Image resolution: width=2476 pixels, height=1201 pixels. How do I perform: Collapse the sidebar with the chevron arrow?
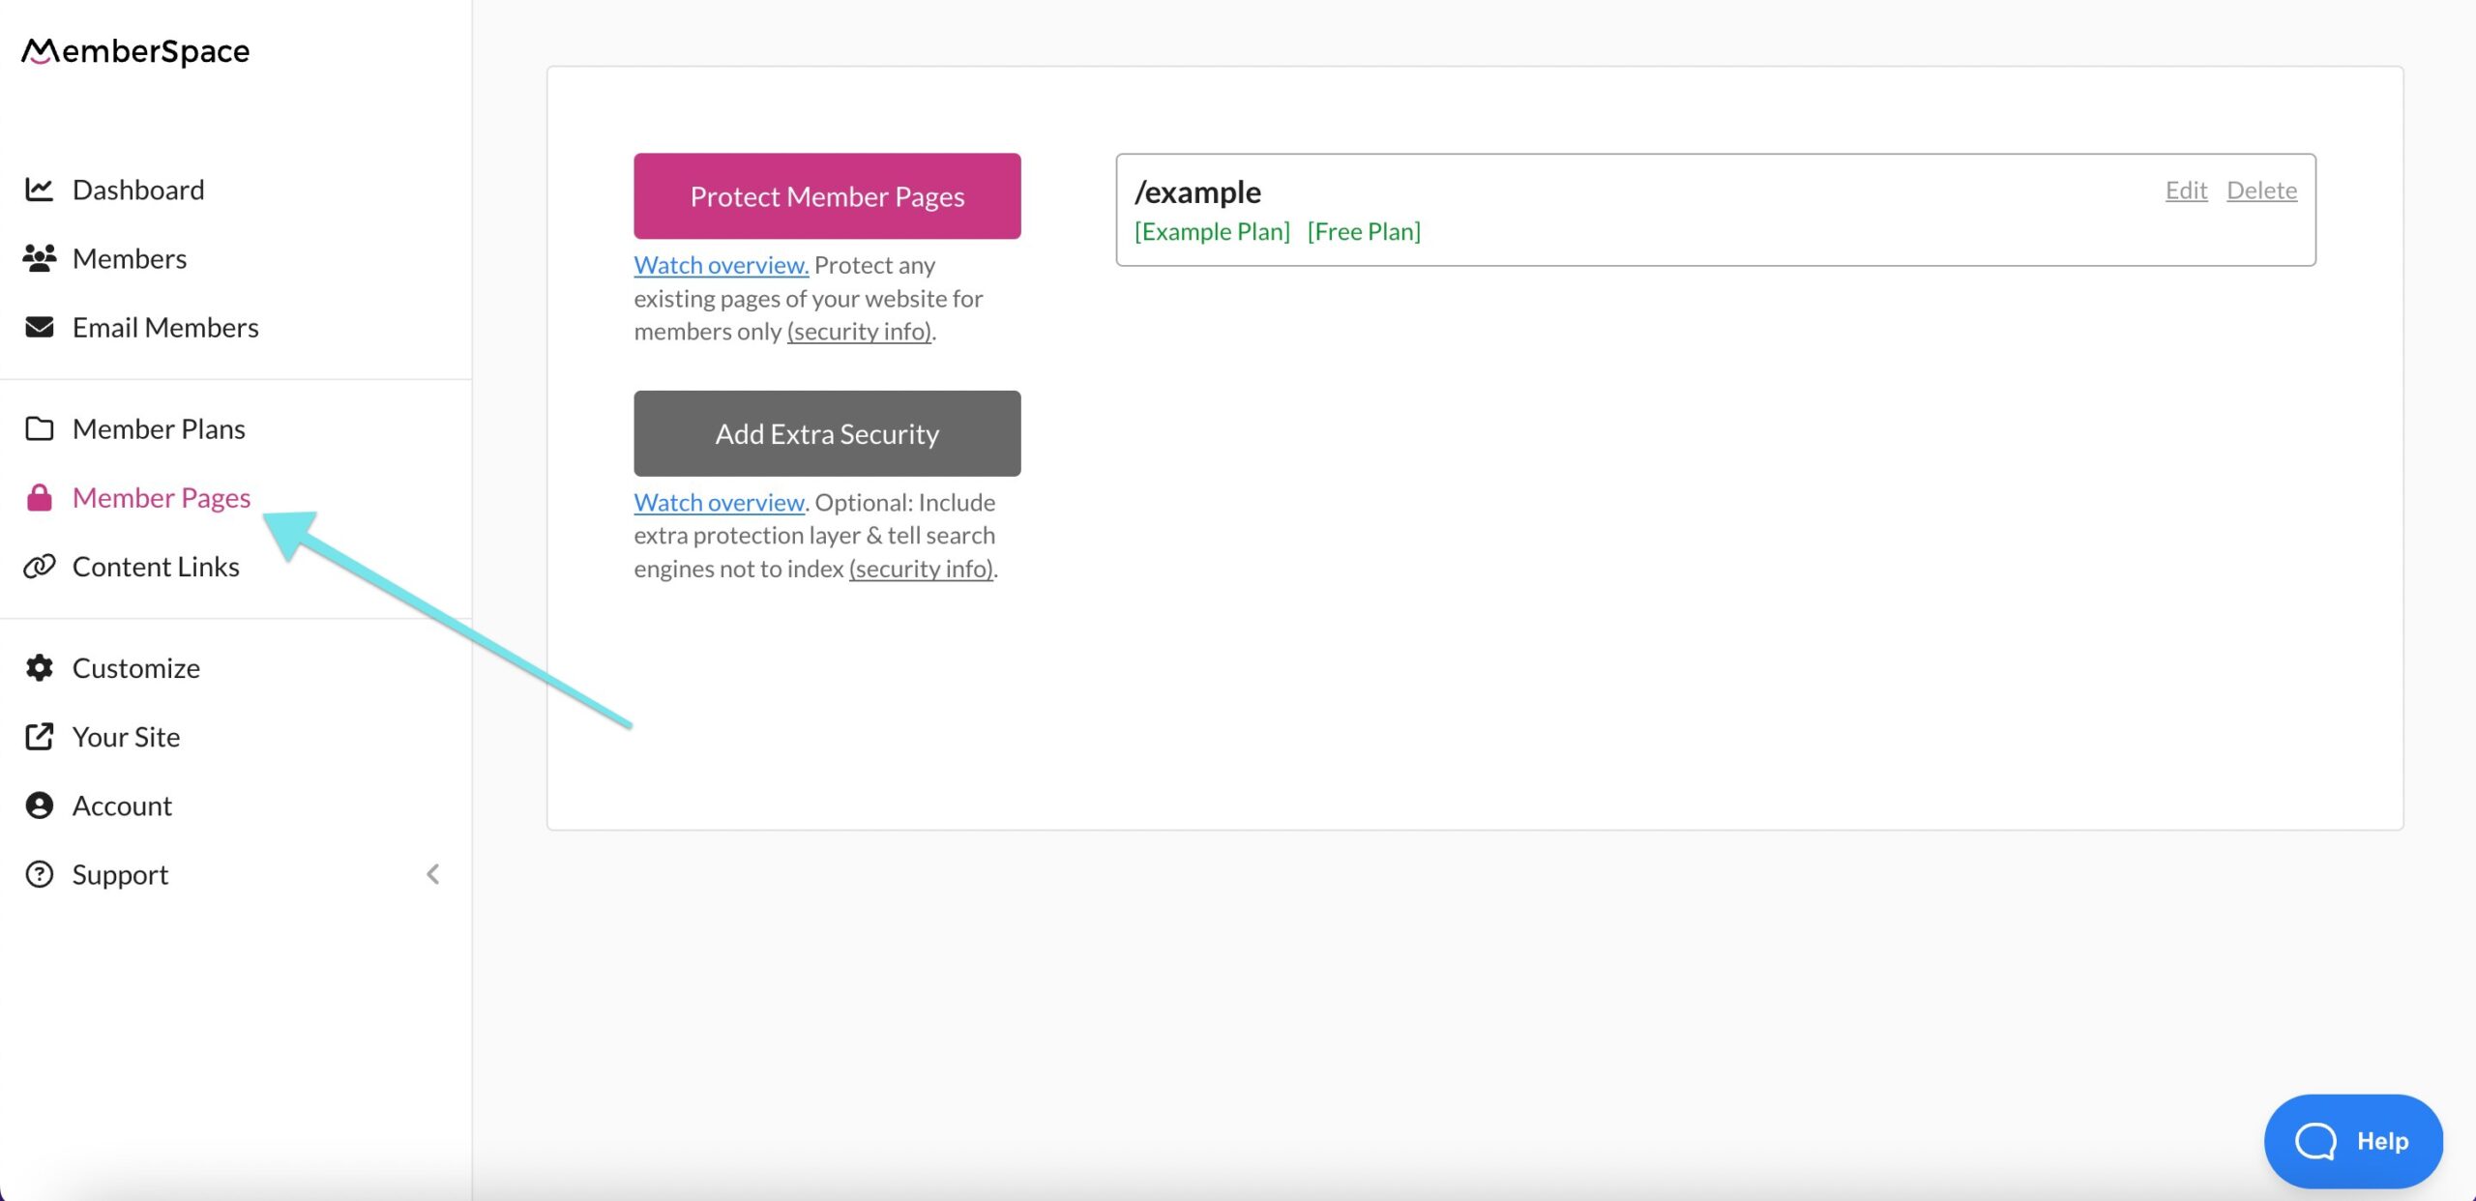[432, 874]
